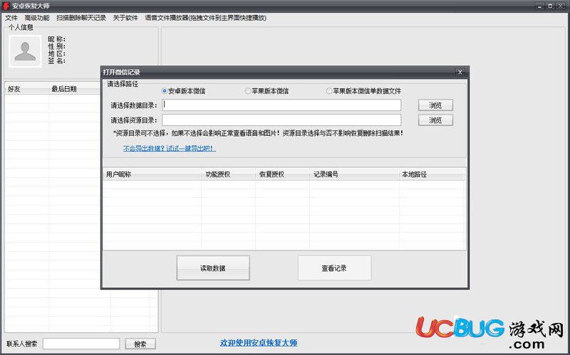Click the 好友 column header in main window

click(x=26, y=88)
